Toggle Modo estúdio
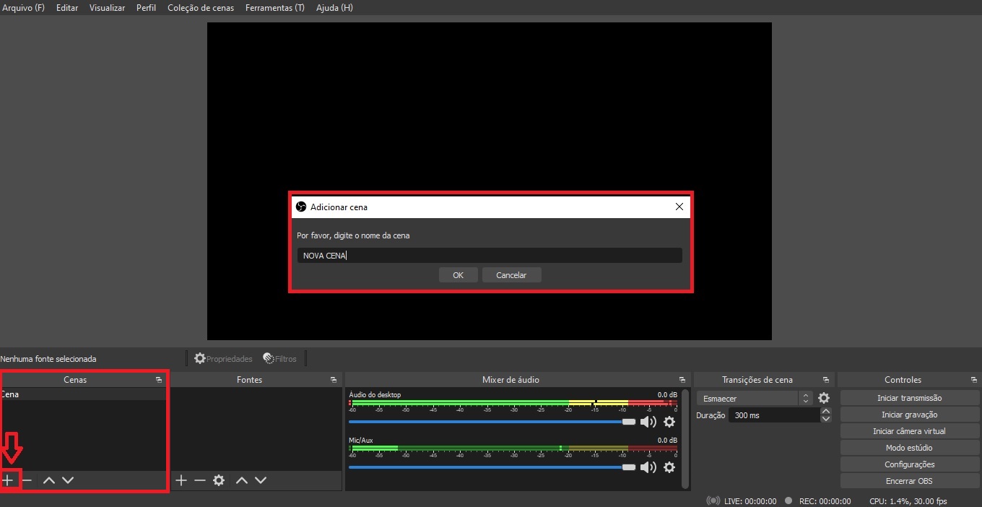The width and height of the screenshot is (982, 507). [909, 448]
